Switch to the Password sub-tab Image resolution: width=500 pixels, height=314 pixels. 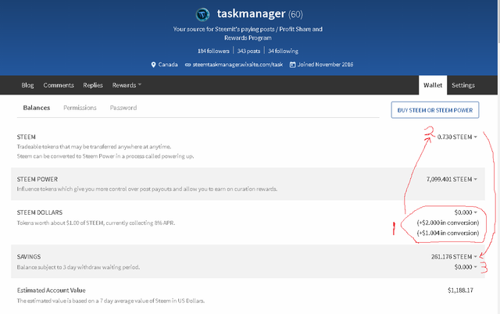point(123,108)
